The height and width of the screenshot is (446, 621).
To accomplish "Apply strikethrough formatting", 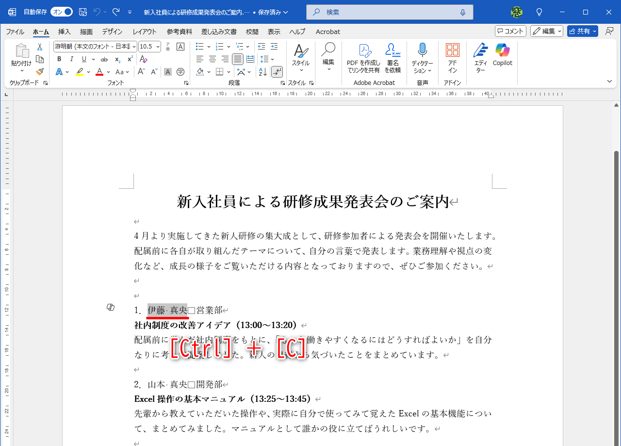I will pos(103,59).
